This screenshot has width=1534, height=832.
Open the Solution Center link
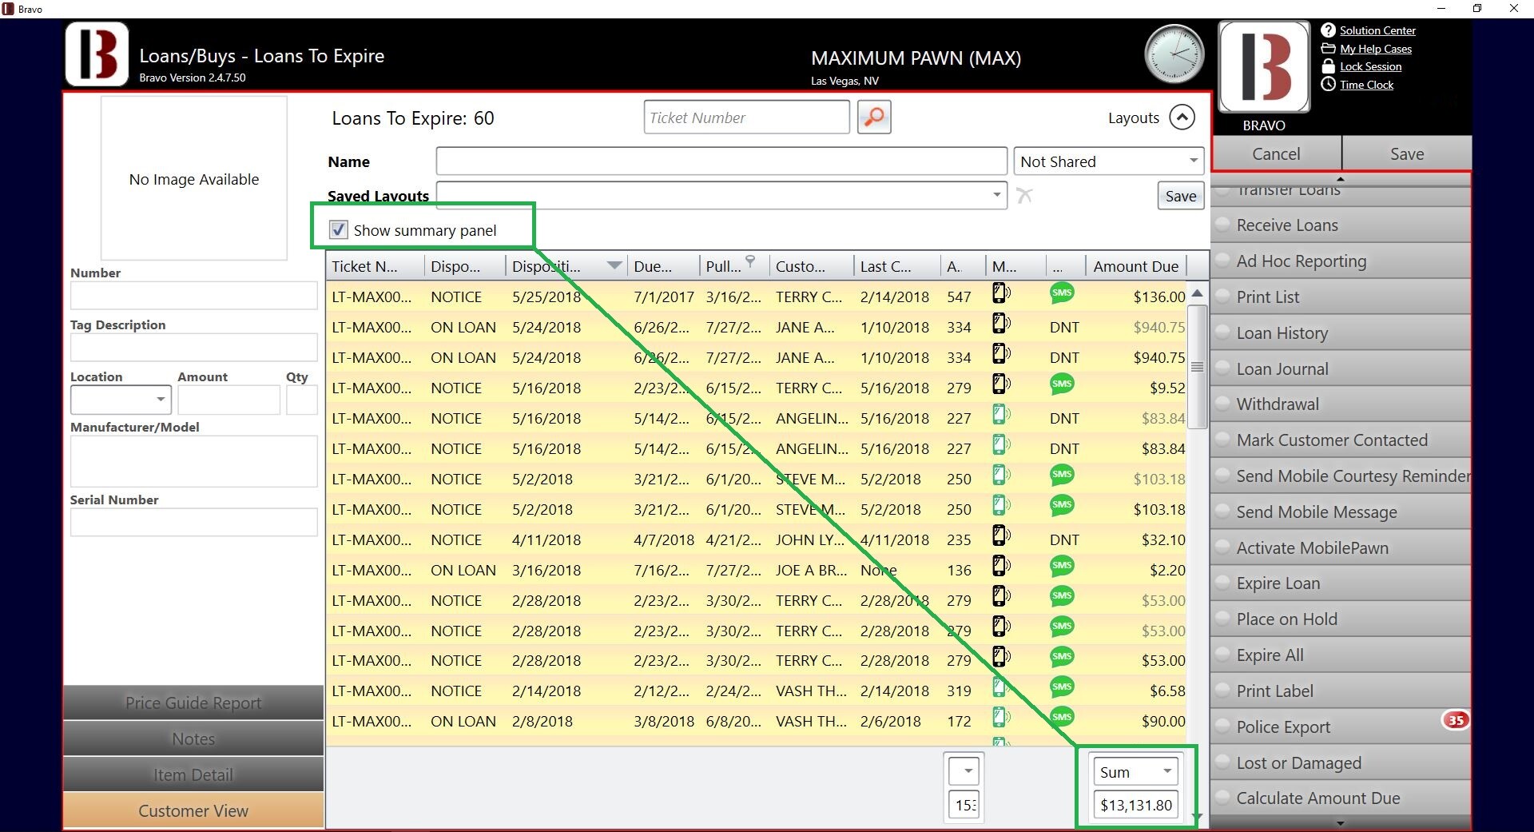1377,30
